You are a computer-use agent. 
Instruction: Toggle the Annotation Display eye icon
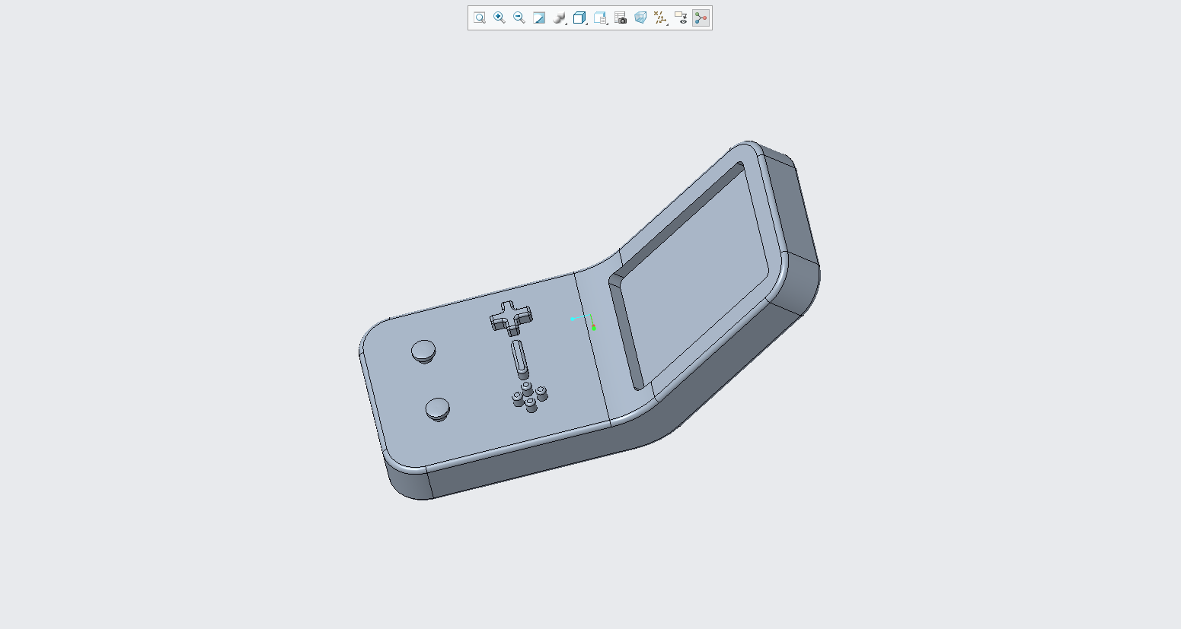click(x=681, y=17)
